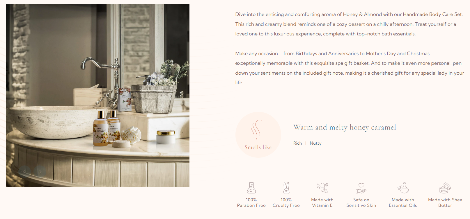Select the Made with Essential Oils icon

[403, 188]
